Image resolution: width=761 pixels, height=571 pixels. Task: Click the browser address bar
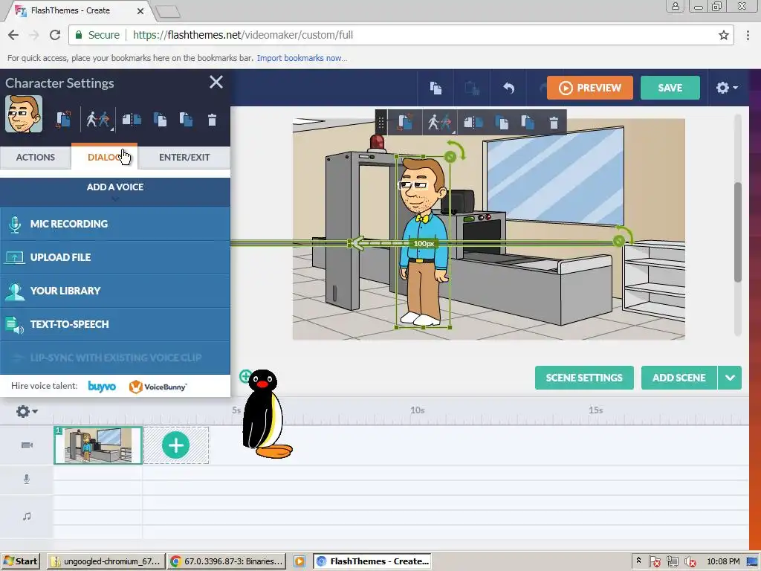tap(402, 35)
